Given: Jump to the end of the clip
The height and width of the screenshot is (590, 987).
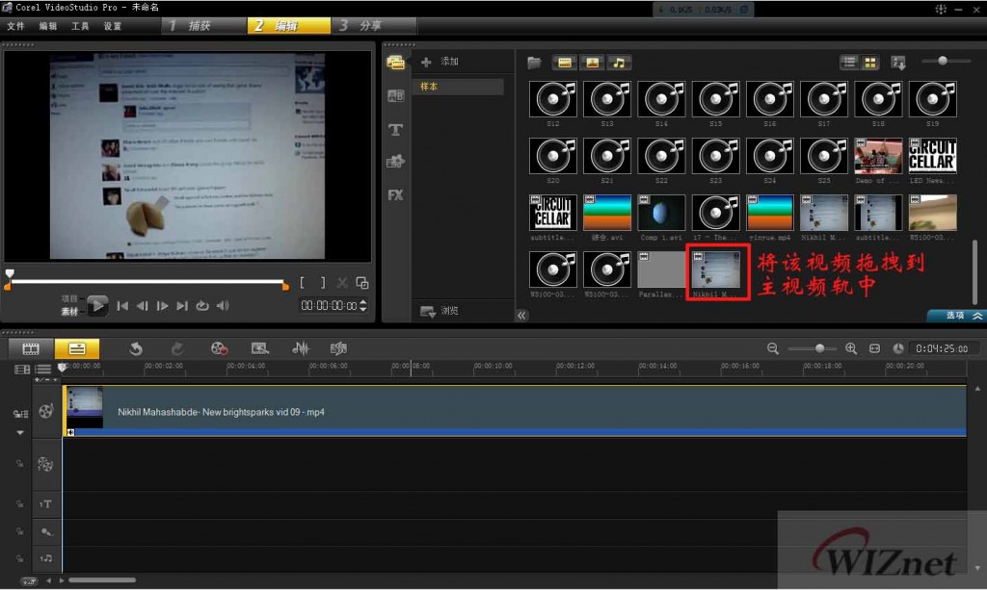Looking at the screenshot, I should [182, 306].
